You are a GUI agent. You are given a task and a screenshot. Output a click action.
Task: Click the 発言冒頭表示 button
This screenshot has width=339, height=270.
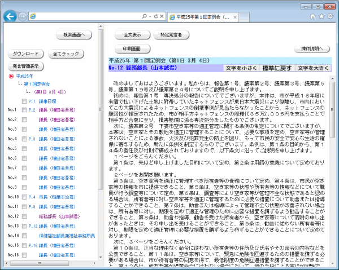[x=26, y=66]
